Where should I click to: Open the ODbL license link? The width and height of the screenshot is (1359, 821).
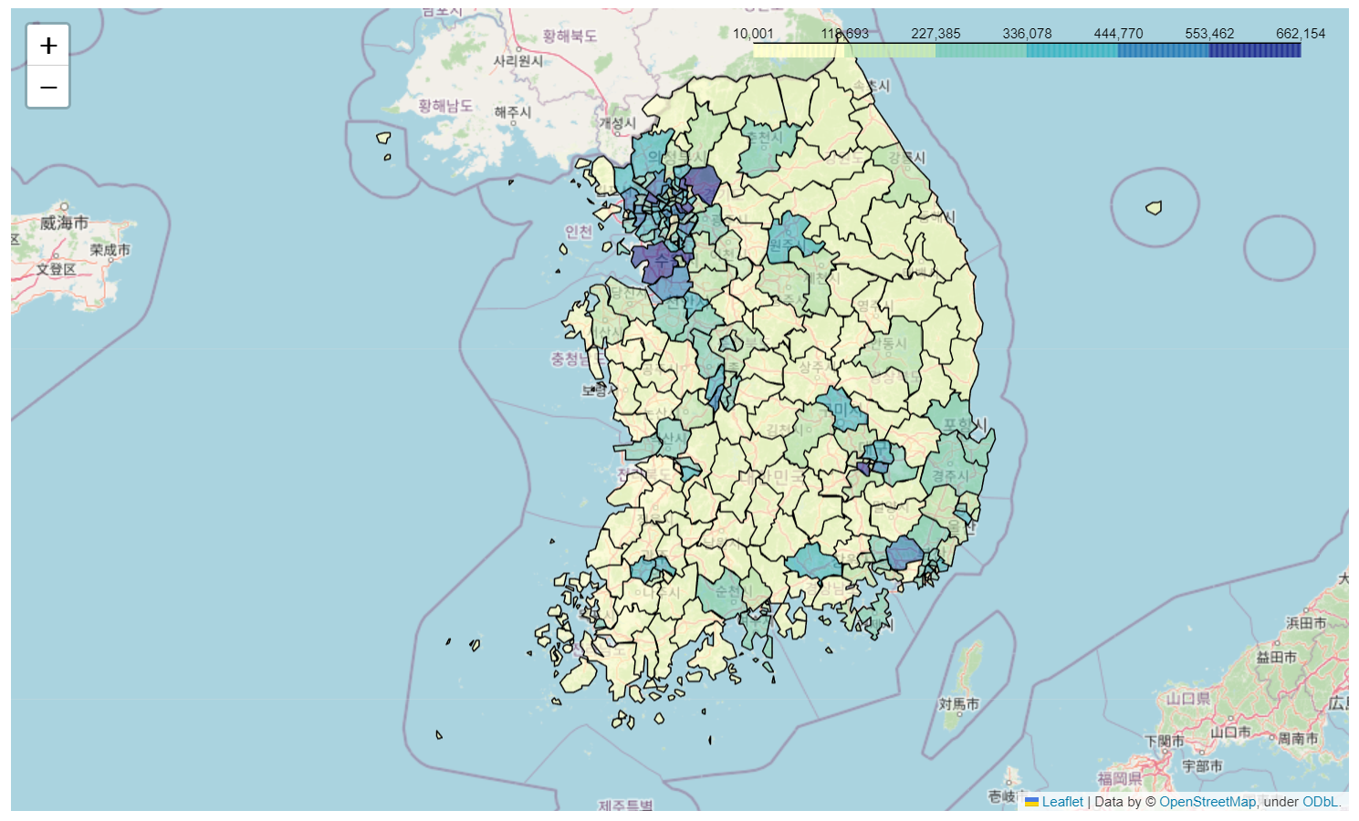1320,802
